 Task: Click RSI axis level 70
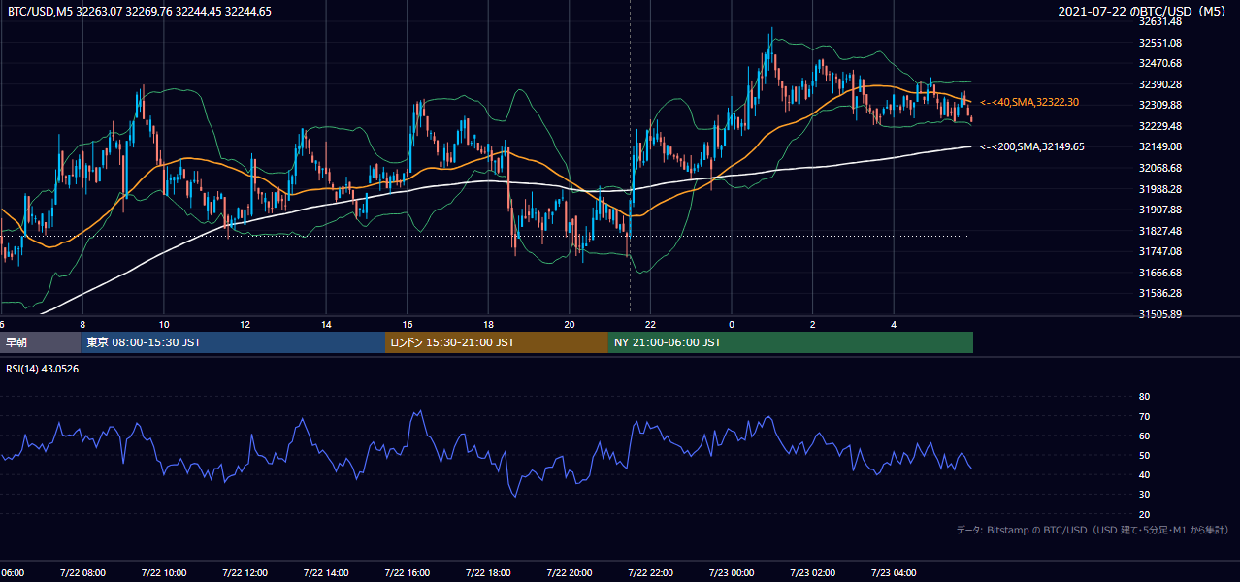pyautogui.click(x=1144, y=416)
